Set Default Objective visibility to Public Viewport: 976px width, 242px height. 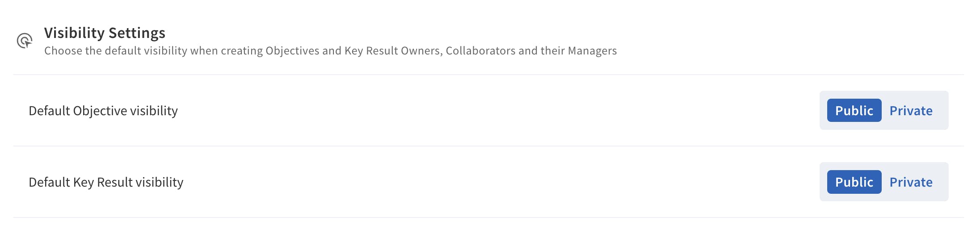coord(854,110)
